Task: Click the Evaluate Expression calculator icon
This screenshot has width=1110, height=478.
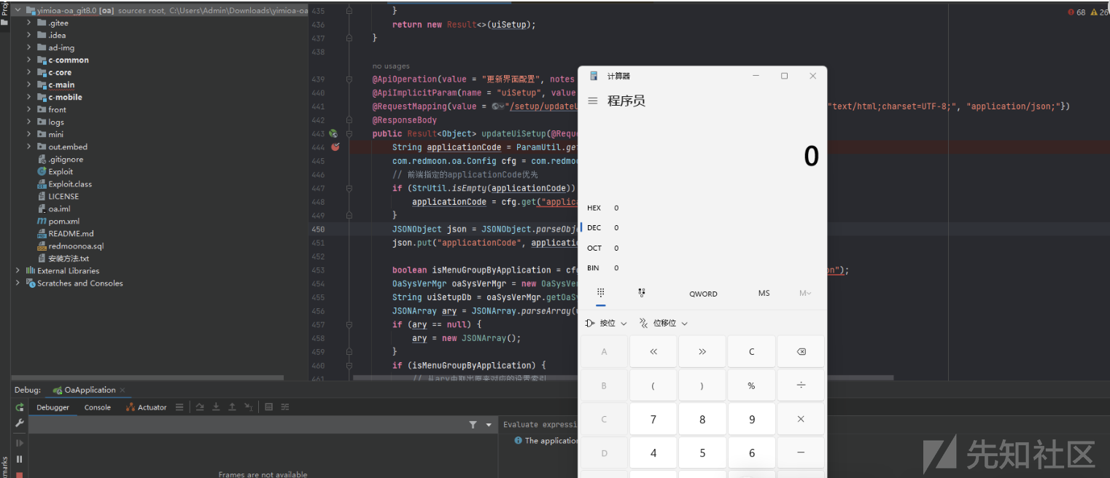Action: coord(269,407)
